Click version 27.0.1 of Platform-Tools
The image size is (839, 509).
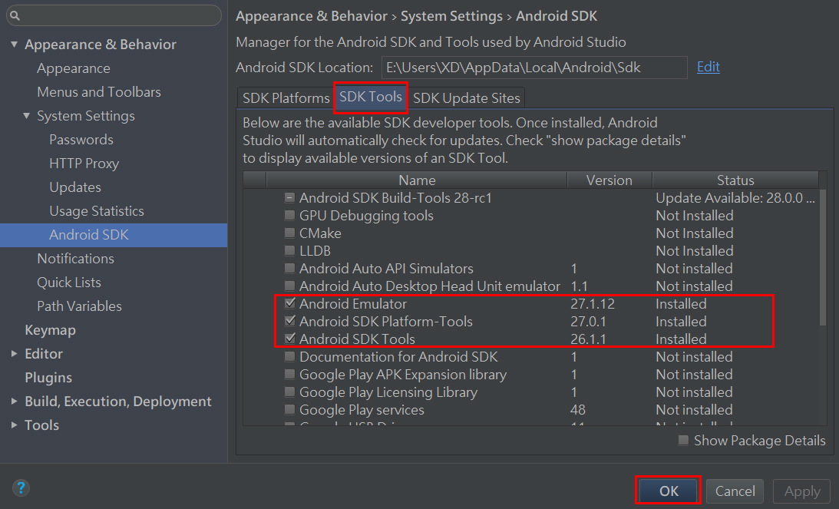click(588, 322)
